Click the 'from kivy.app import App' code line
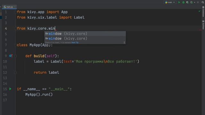The image size is (205, 115). point(42,12)
